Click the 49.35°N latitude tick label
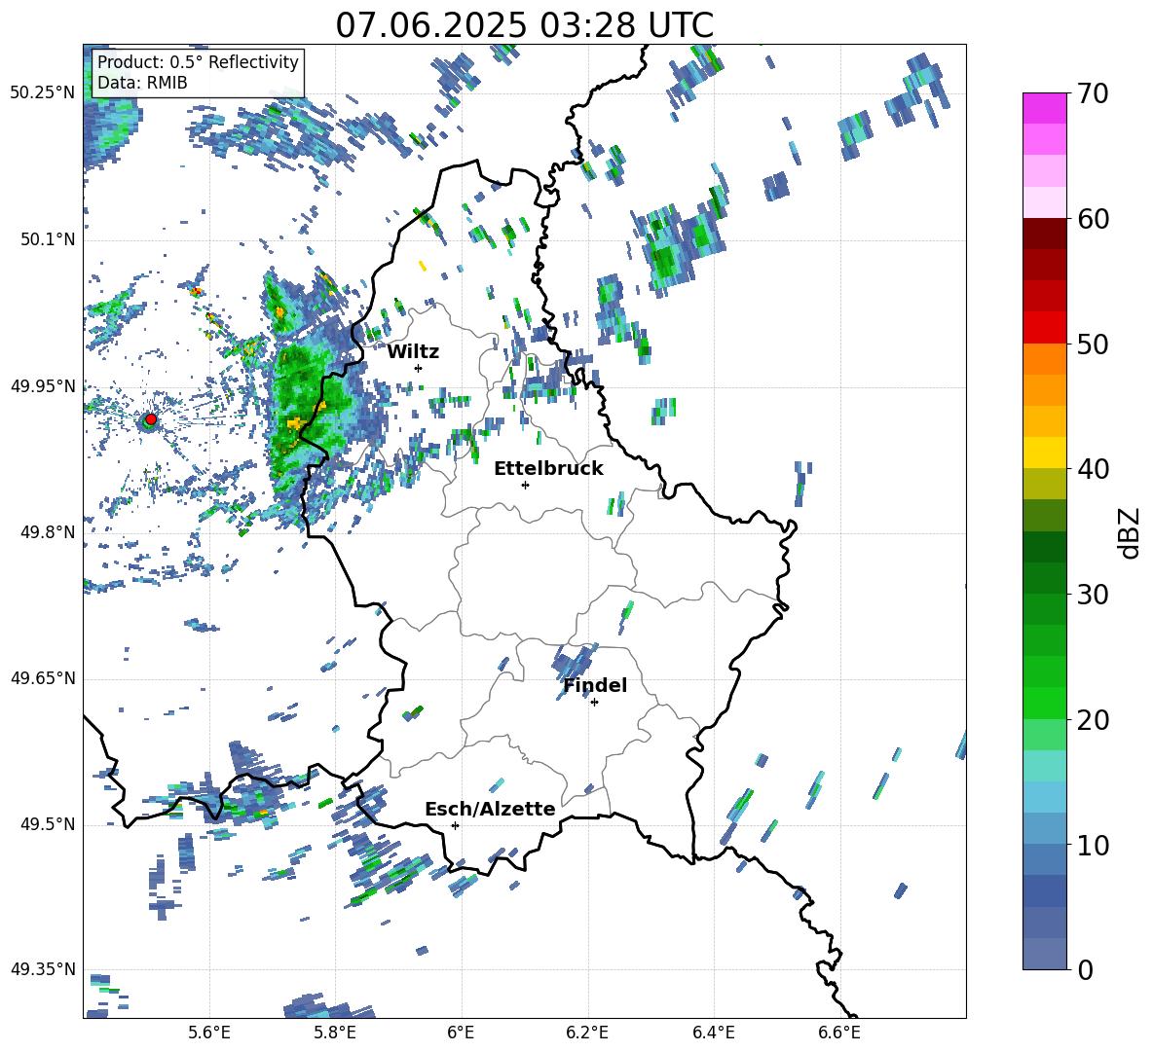1153x1052 pixels. (43, 969)
